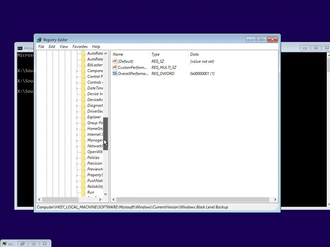330x247 pixels.
Task: Click the values pane scroll right arrow
Action: pos(275,199)
